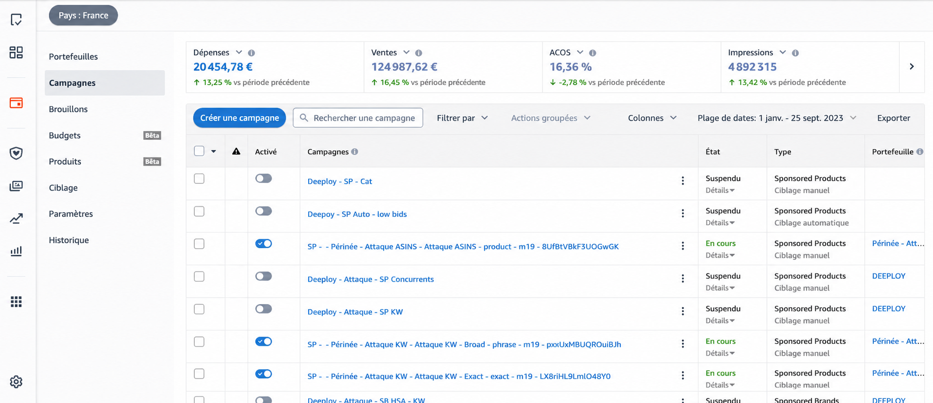
Task: Click the État column header
Action: 713,151
